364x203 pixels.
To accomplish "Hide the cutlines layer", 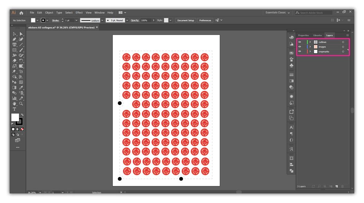I will (x=300, y=42).
